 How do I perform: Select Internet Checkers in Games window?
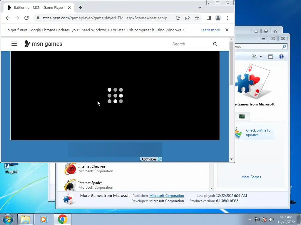92,168
